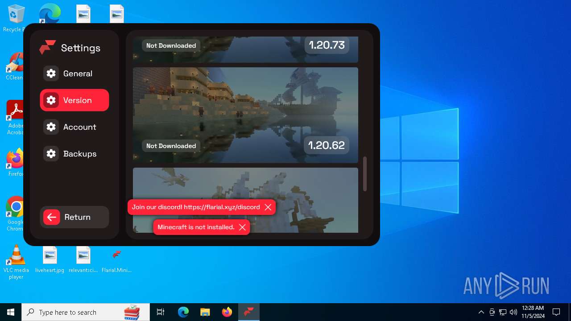Click the 1.20.73 version number label
The height and width of the screenshot is (321, 571).
[x=327, y=45]
